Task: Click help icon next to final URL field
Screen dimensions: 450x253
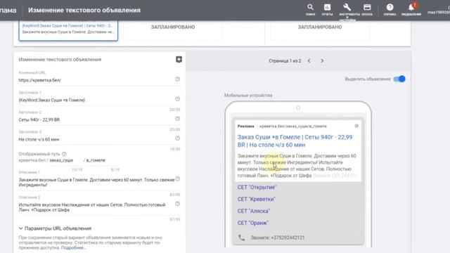Action: point(178,79)
